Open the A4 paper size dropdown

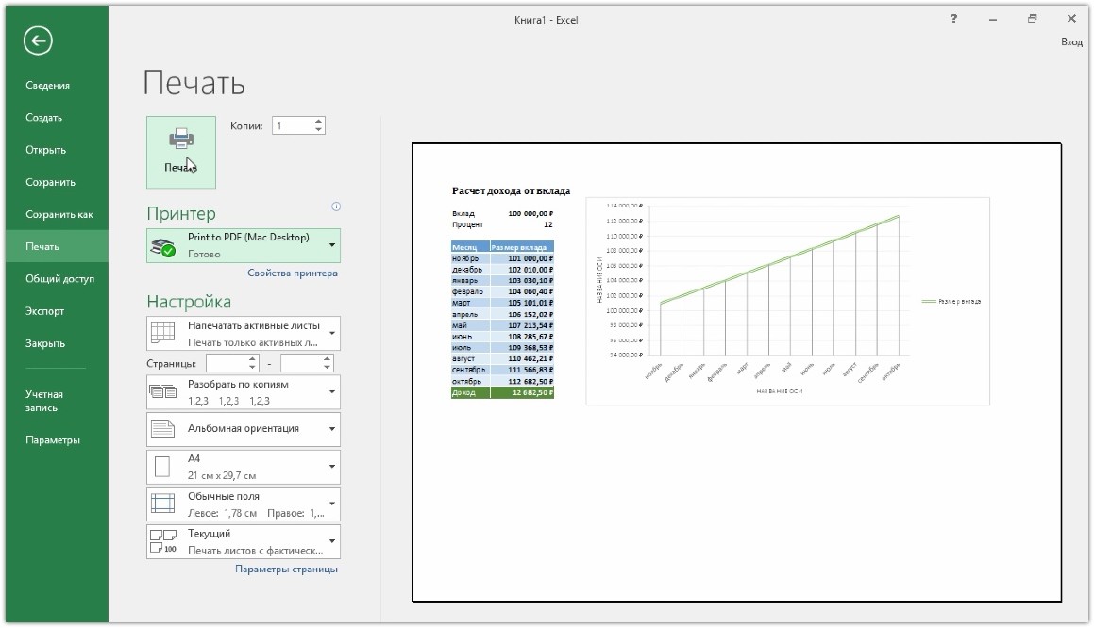[x=332, y=467]
